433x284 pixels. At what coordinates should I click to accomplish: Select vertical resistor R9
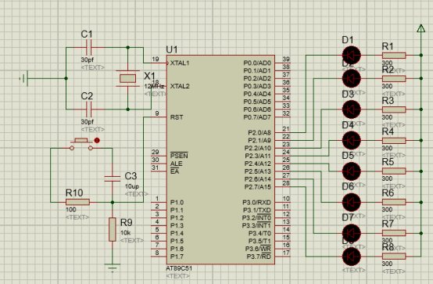pyautogui.click(x=113, y=229)
